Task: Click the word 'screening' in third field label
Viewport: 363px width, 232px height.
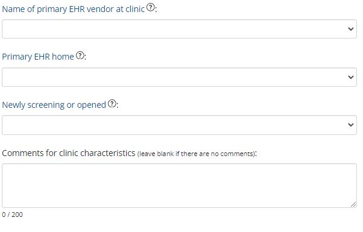Action: [x=46, y=105]
